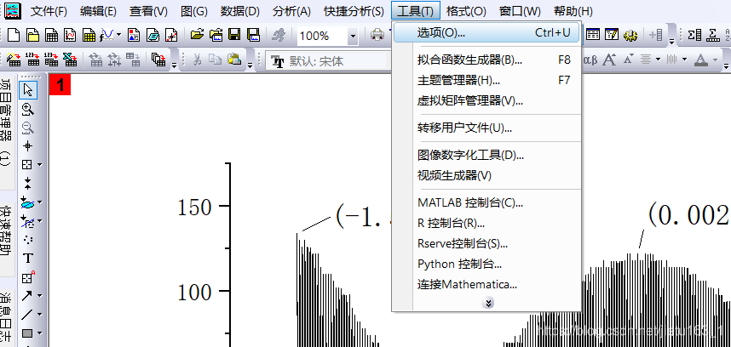Click the Decrease Font Size icon
This screenshot has height=347, width=731.
(628, 60)
